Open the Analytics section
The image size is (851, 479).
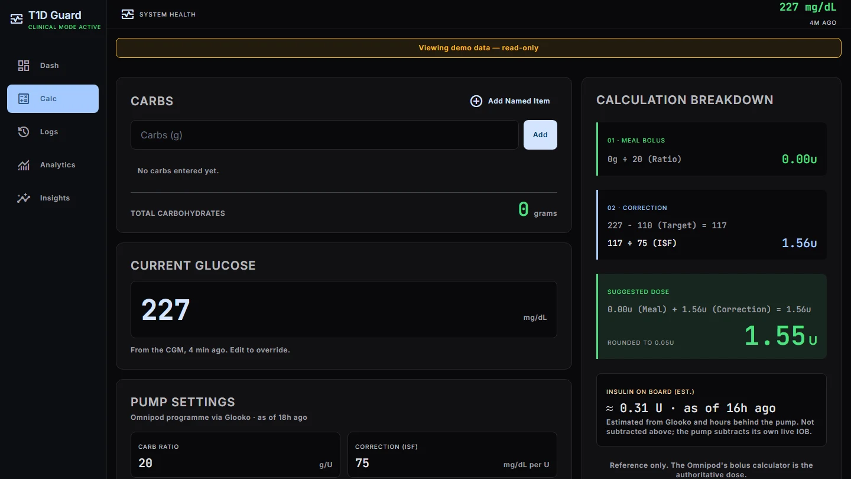tap(53, 165)
